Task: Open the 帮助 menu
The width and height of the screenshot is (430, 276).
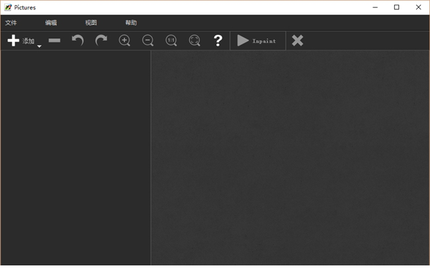Action: click(131, 23)
